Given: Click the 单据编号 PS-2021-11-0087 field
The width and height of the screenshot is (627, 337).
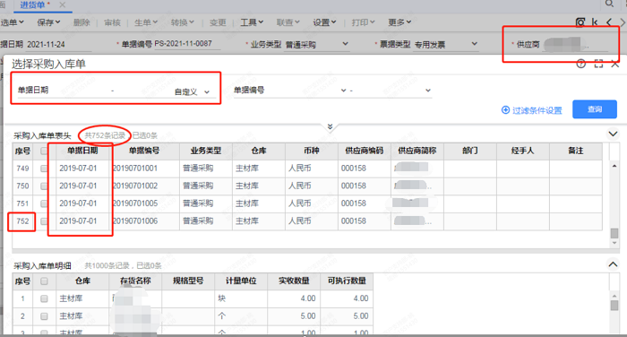Looking at the screenshot, I should click(x=187, y=44).
